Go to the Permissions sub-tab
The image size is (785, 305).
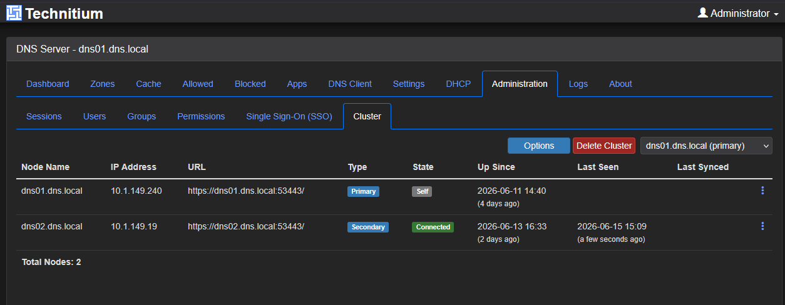201,116
